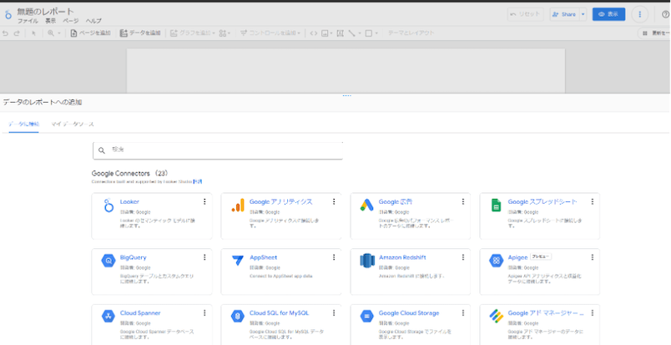The height and width of the screenshot is (345, 671).
Task: Open the help question mark icon
Action: [665, 14]
